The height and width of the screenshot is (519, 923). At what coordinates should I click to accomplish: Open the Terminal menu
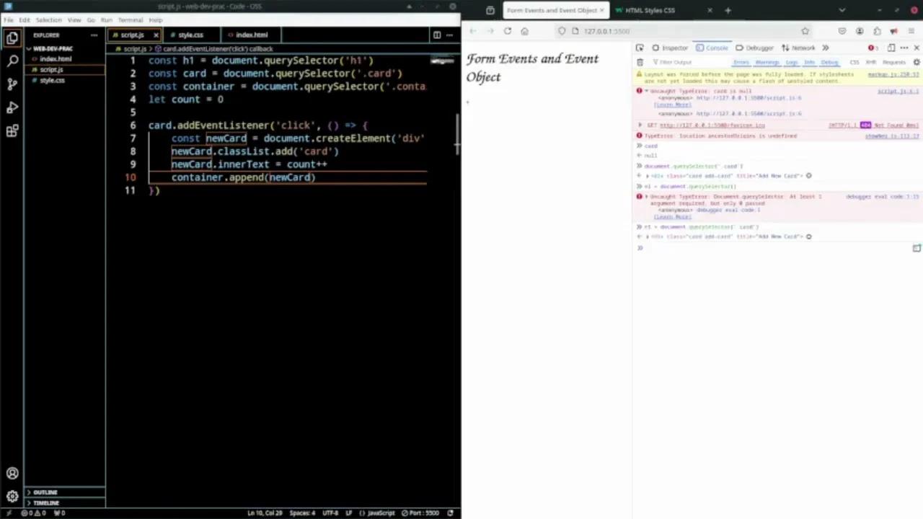click(130, 20)
